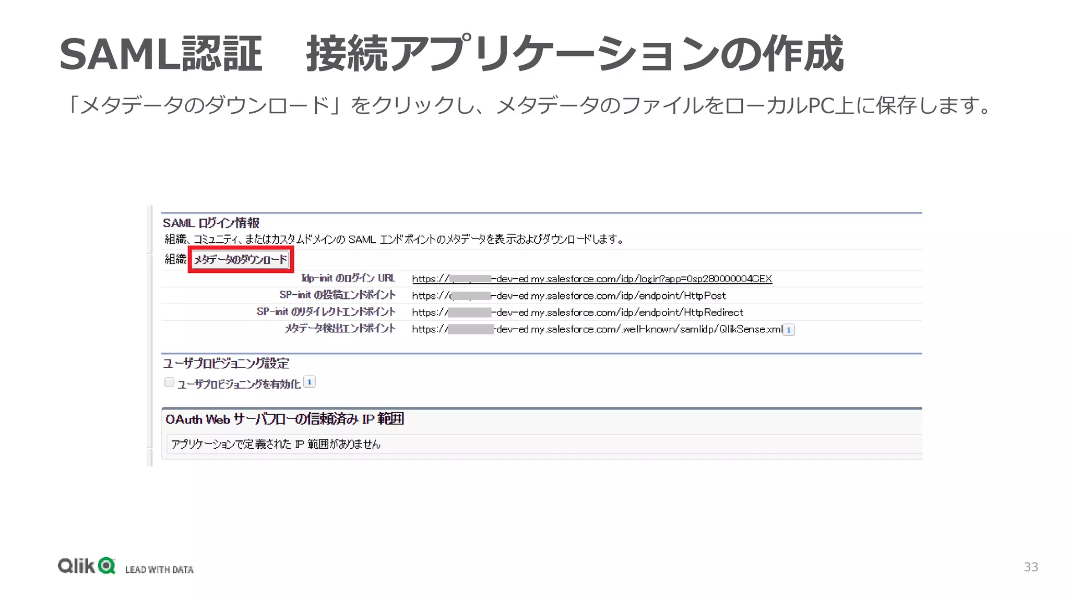The height and width of the screenshot is (601, 1069).
Task: Click the Qlik logo in footer
Action: (86, 566)
